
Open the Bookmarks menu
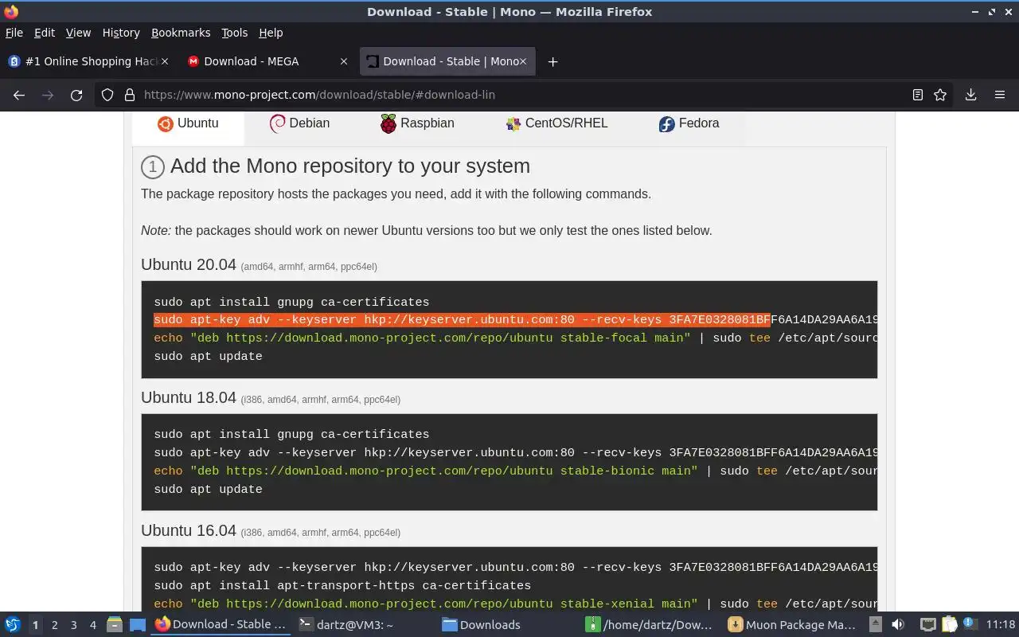pos(181,33)
